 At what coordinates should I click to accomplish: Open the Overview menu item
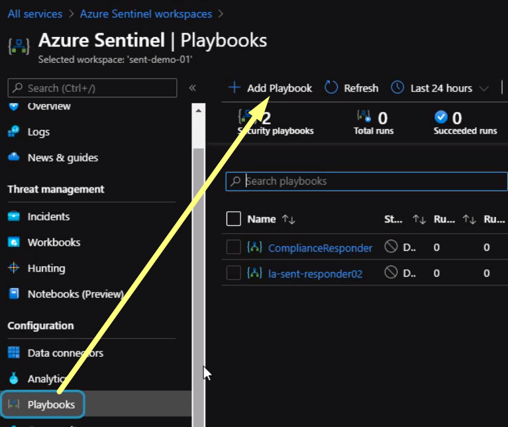[49, 106]
